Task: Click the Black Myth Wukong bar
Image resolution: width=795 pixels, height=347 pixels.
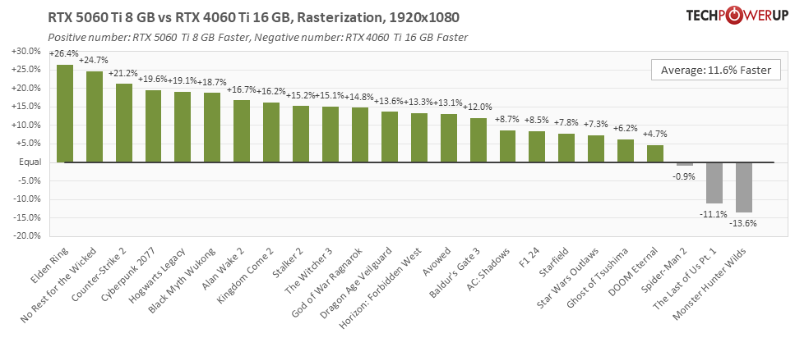Action: [212, 127]
